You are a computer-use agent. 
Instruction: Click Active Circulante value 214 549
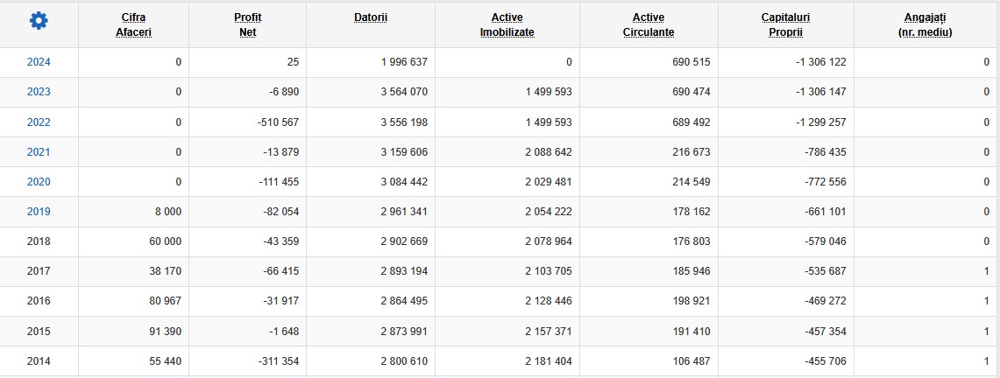(690, 182)
